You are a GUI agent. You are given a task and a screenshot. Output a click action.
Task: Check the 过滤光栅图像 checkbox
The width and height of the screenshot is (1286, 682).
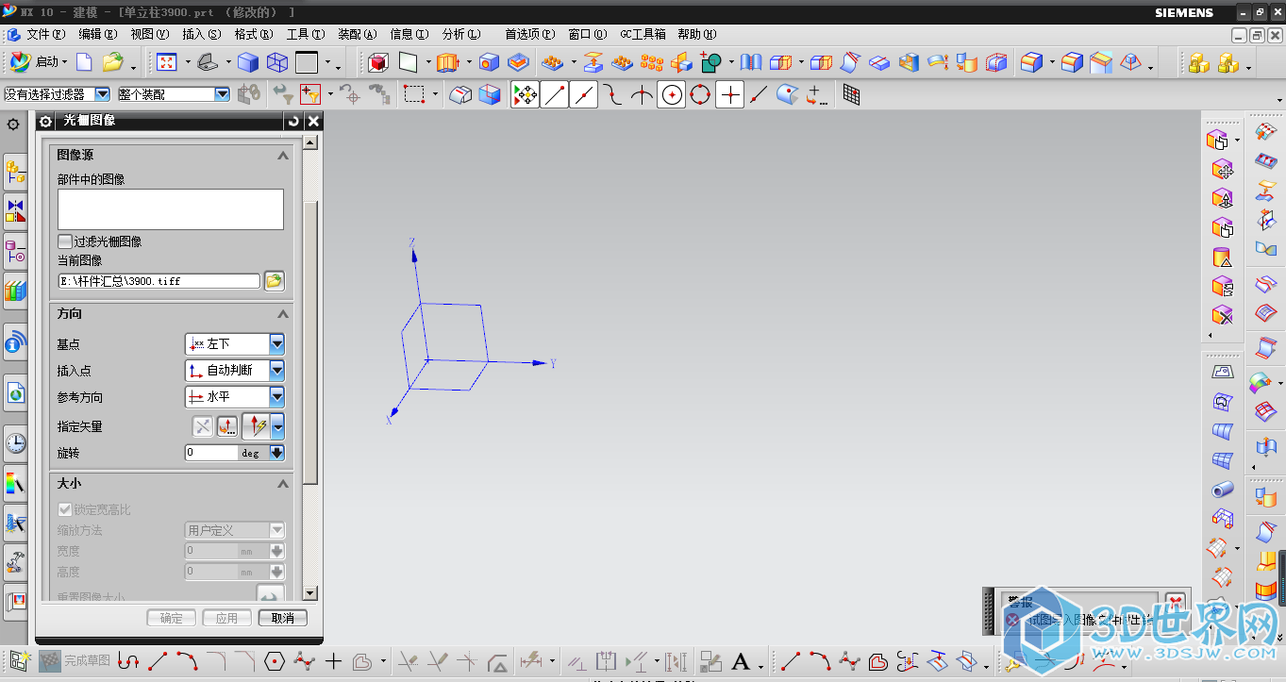pyautogui.click(x=65, y=241)
